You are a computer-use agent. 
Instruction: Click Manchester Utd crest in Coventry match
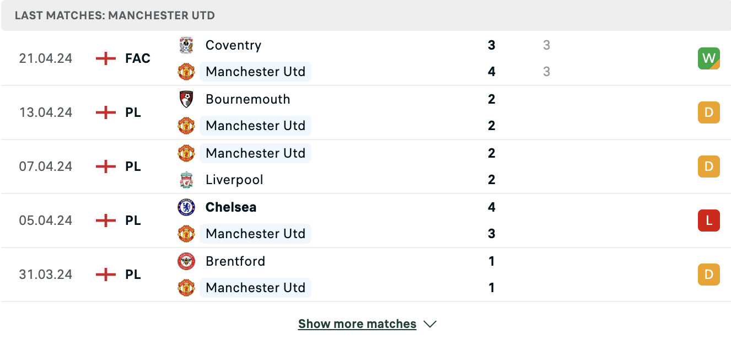(186, 72)
